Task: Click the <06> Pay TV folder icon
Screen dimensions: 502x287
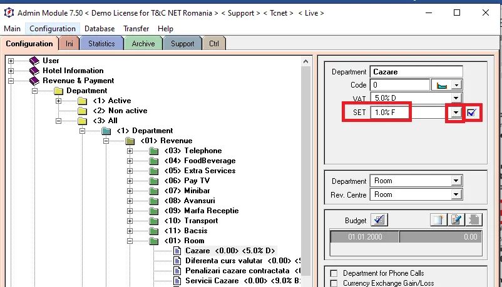Action: point(154,181)
